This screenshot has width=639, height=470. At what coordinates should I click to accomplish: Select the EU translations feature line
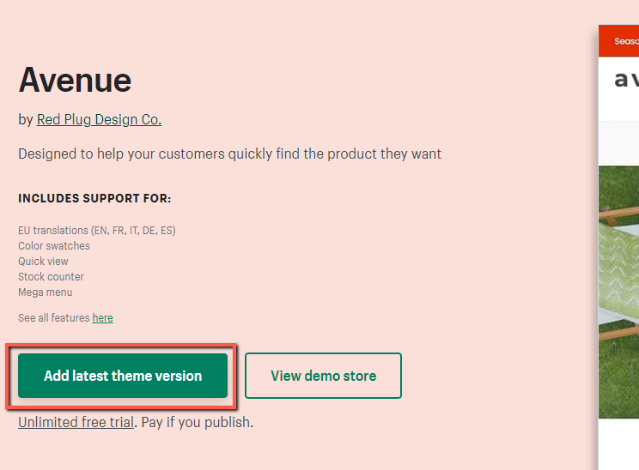coord(97,231)
